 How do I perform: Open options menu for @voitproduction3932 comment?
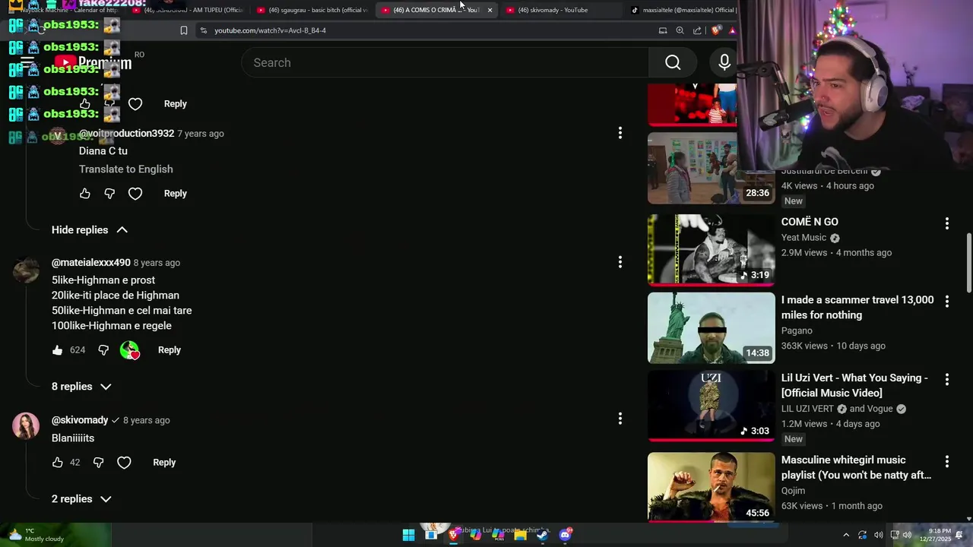click(x=620, y=133)
